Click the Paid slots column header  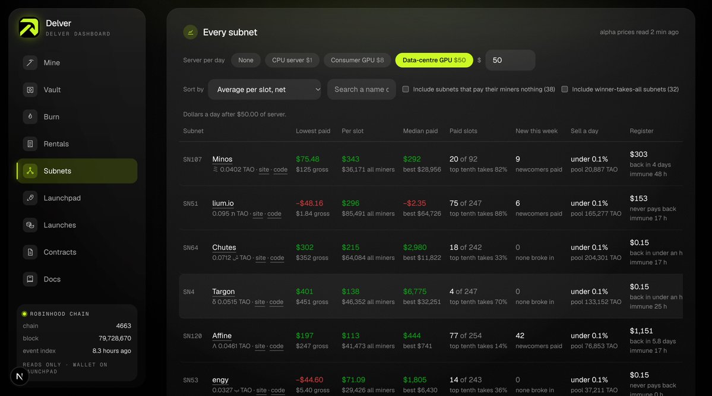click(463, 131)
